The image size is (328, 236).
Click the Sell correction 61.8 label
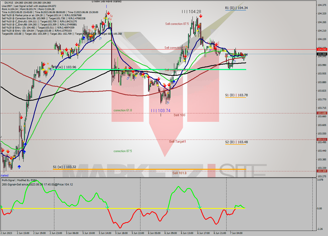pyautogui.click(x=176, y=48)
